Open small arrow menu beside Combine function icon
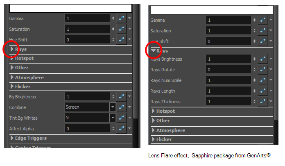Viewport: 285px width, 166px height. 129,107
